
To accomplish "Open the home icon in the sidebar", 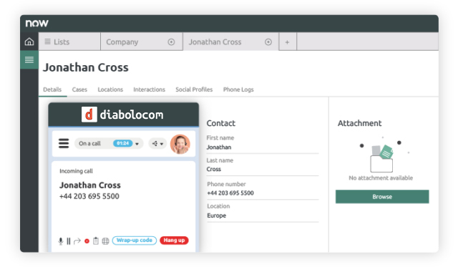I will pyautogui.click(x=29, y=42).
